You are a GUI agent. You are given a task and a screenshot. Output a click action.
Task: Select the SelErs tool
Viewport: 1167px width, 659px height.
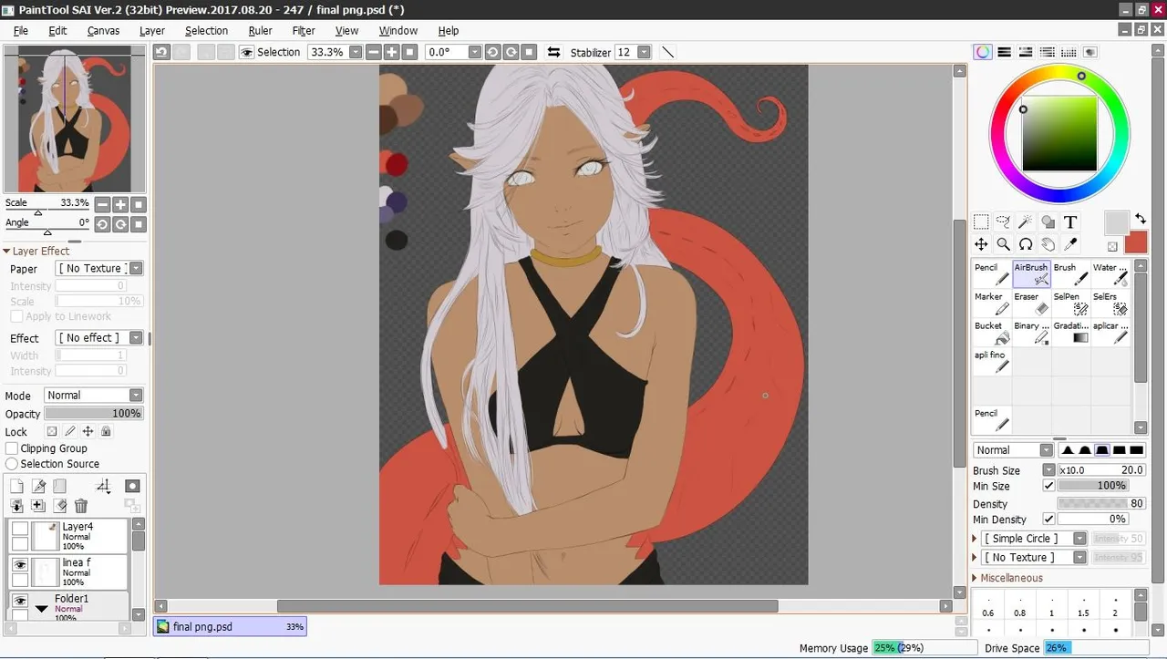(x=1110, y=304)
